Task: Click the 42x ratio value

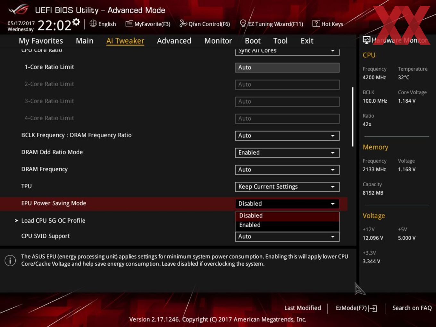Action: coord(367,124)
